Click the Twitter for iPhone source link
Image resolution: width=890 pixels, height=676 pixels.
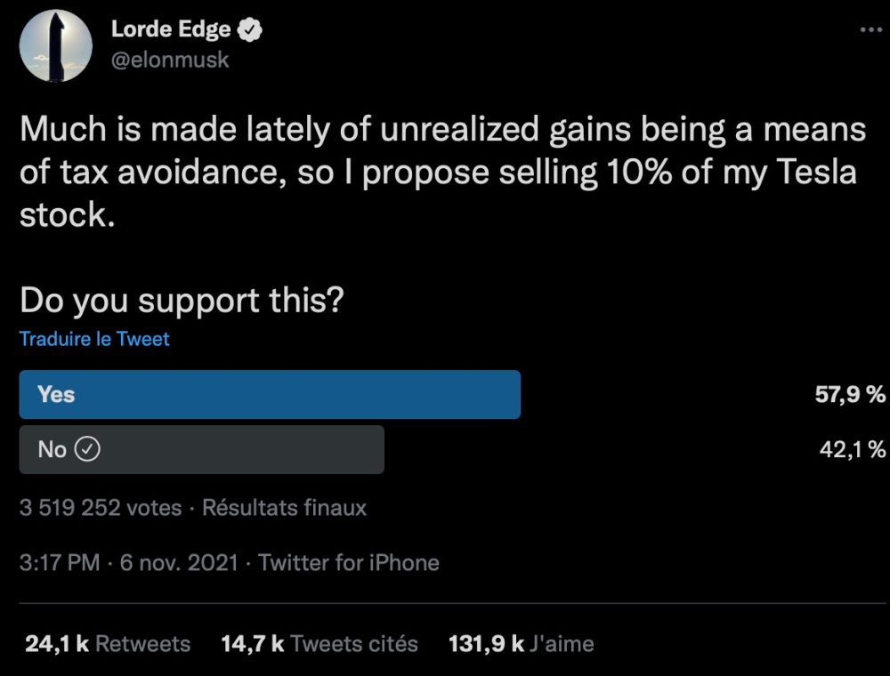349,563
